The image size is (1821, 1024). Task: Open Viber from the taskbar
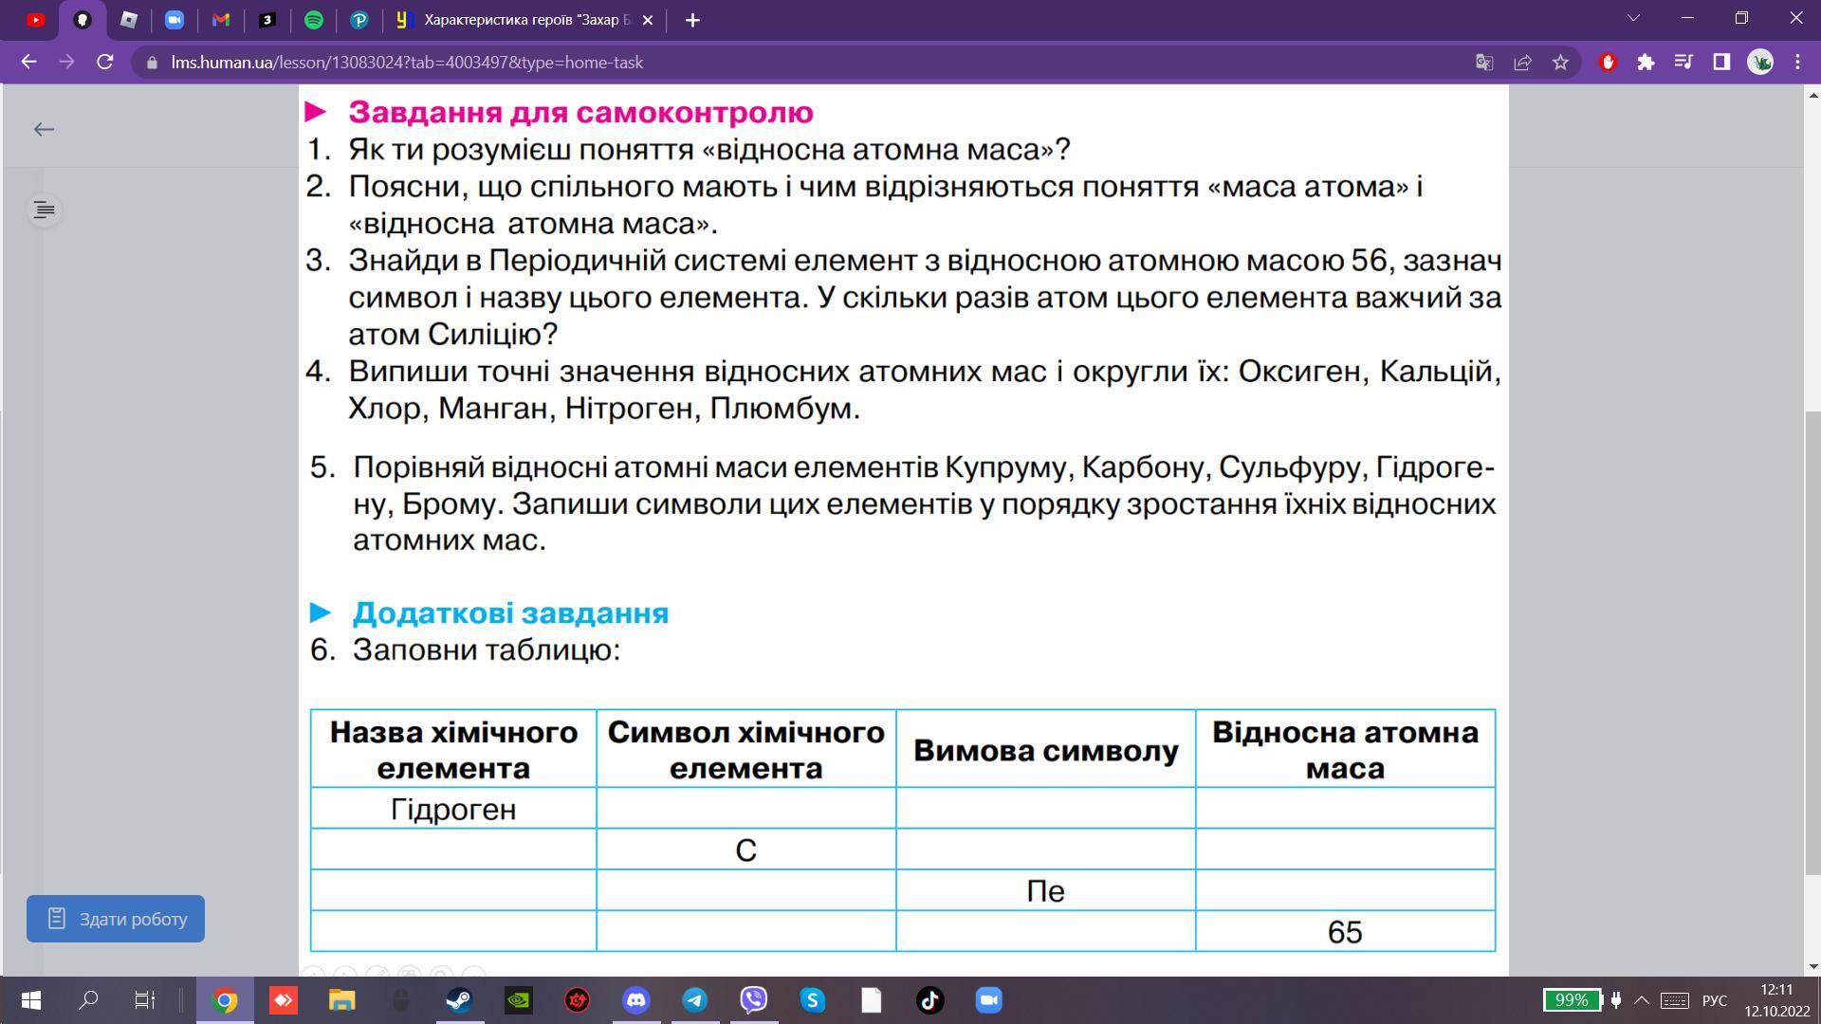point(753,1000)
